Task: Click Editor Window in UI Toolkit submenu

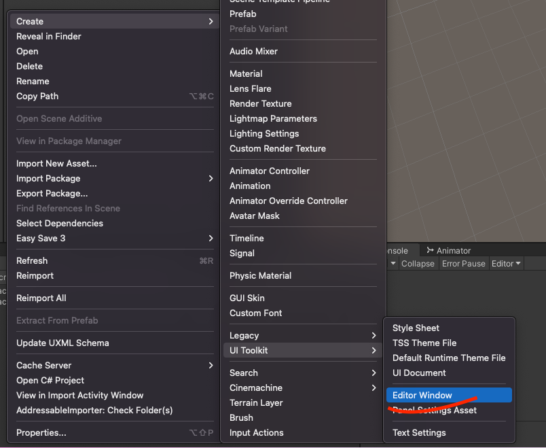Action: pyautogui.click(x=449, y=396)
